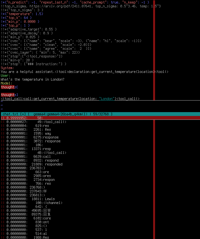Click the "London" string in tool call
This screenshot has width=200, height=239.
[107, 99]
